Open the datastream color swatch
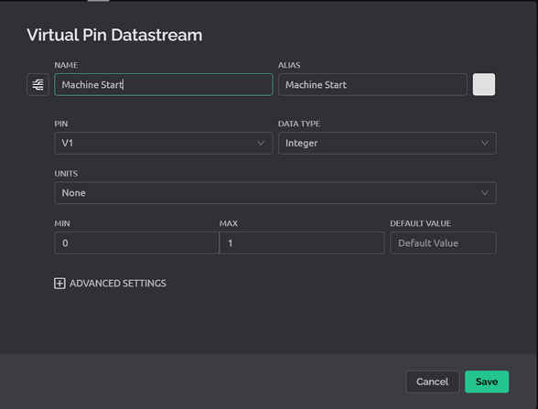538x409 pixels. pyautogui.click(x=484, y=84)
